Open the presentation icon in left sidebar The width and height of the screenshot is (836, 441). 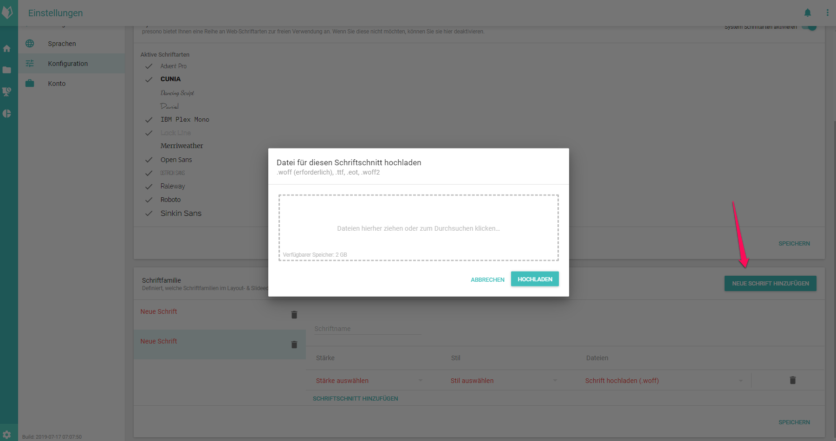click(x=7, y=92)
